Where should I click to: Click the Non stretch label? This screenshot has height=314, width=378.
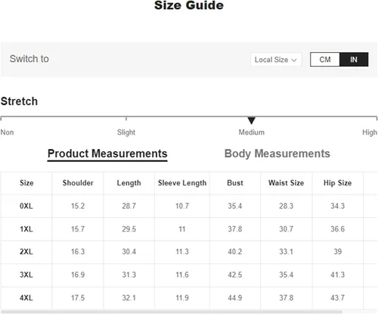point(7,132)
